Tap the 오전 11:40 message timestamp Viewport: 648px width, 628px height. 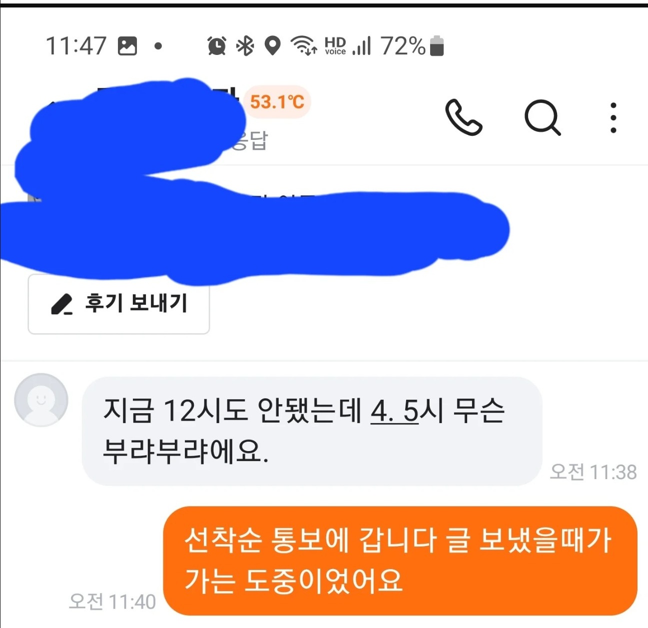tap(112, 602)
